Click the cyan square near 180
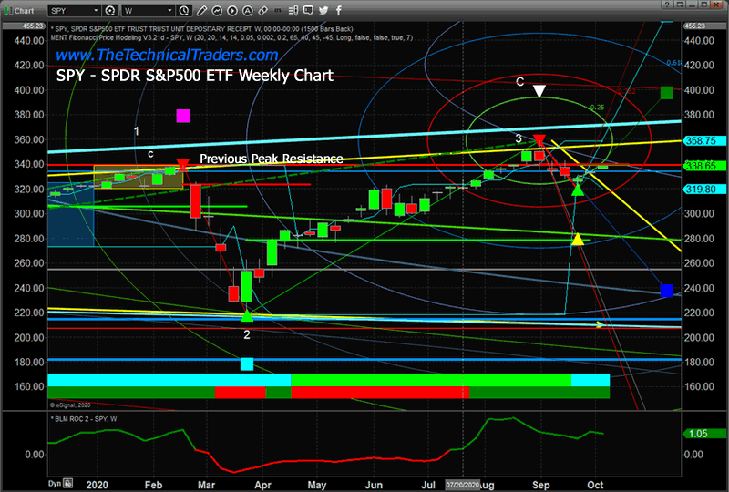This screenshot has height=492, width=729. pos(247,364)
